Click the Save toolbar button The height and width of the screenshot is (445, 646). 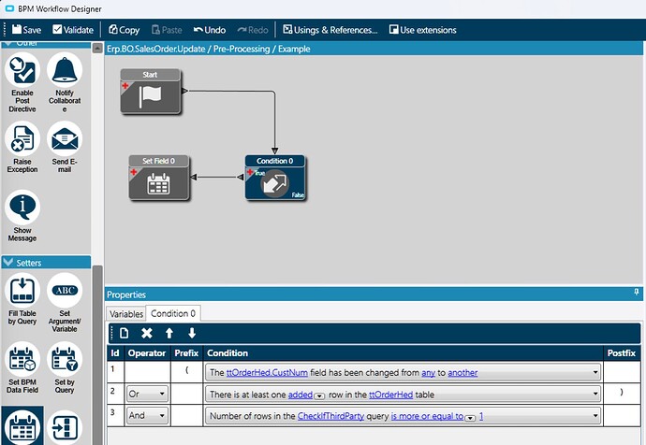coord(27,30)
